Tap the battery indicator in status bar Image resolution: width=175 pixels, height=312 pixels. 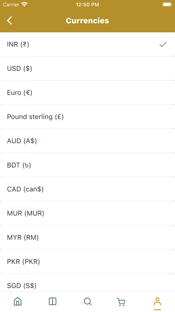167,4
